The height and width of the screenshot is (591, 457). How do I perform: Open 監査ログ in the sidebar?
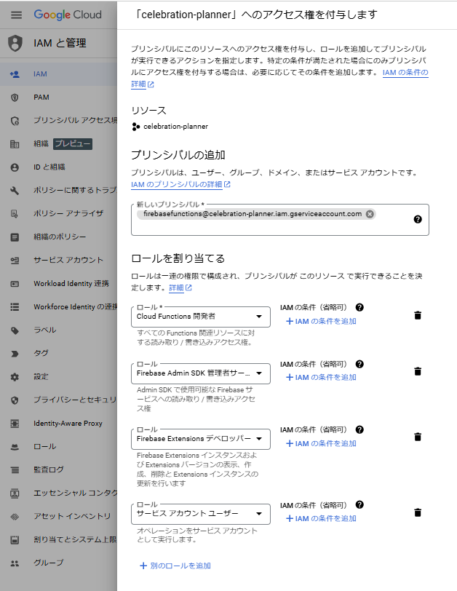tap(58, 470)
